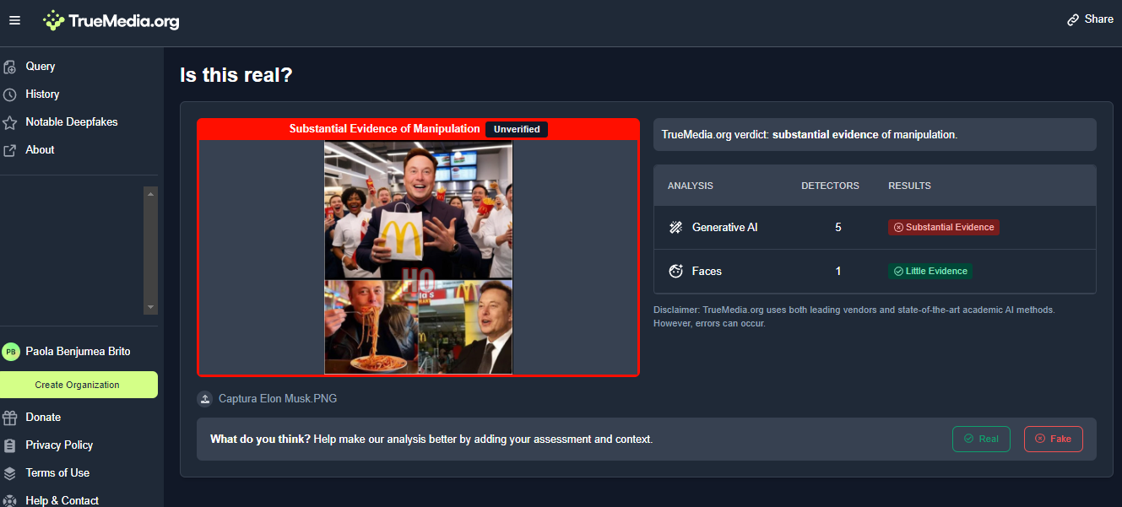Click the RESULTS column header
The image size is (1122, 507).
pyautogui.click(x=909, y=186)
